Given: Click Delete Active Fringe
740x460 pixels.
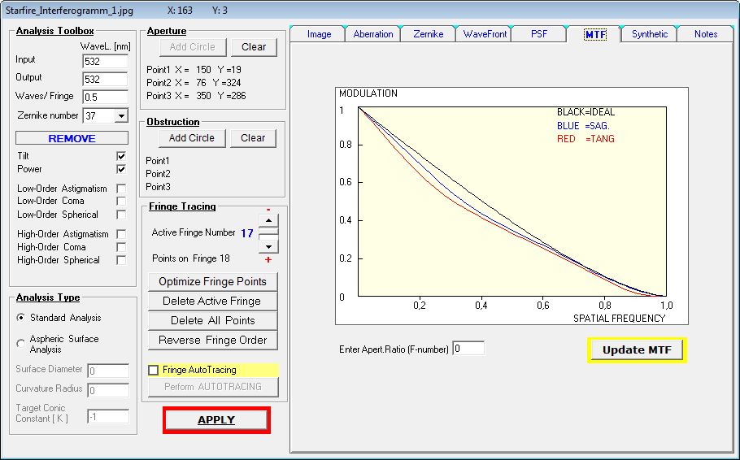Looking at the screenshot, I should pyautogui.click(x=212, y=301).
